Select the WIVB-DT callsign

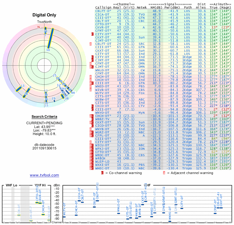click(102, 90)
